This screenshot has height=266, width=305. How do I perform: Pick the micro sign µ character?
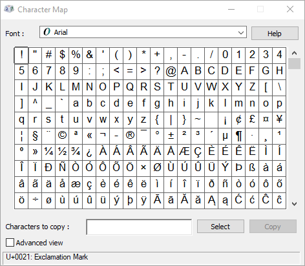tap(225, 136)
